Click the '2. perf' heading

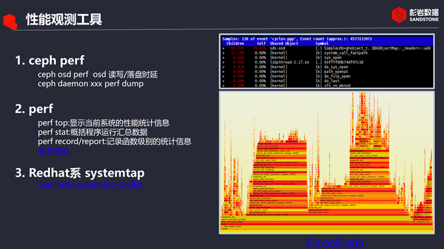coord(34,108)
